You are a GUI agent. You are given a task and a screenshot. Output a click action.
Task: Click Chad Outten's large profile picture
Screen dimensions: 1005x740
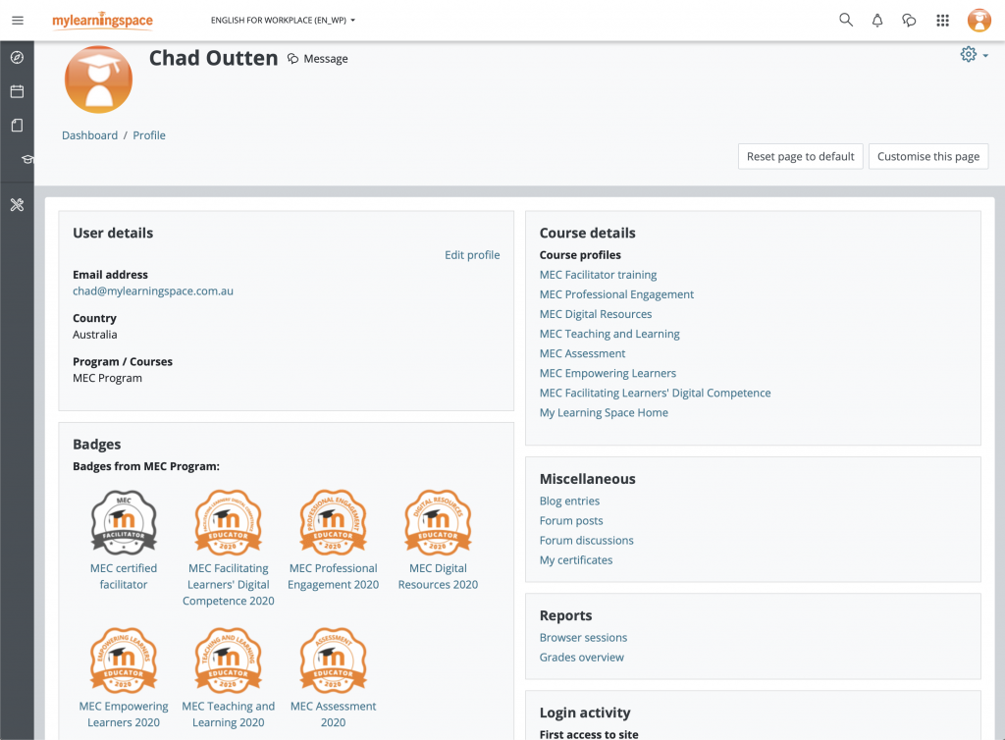pyautogui.click(x=99, y=79)
